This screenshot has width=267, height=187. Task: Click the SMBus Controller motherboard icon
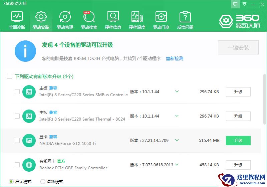tap(29, 92)
